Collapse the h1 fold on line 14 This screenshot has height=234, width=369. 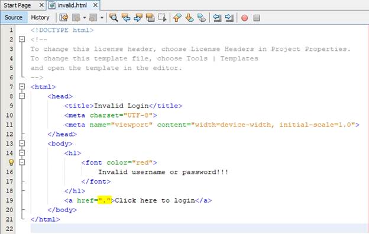[x=22, y=153]
